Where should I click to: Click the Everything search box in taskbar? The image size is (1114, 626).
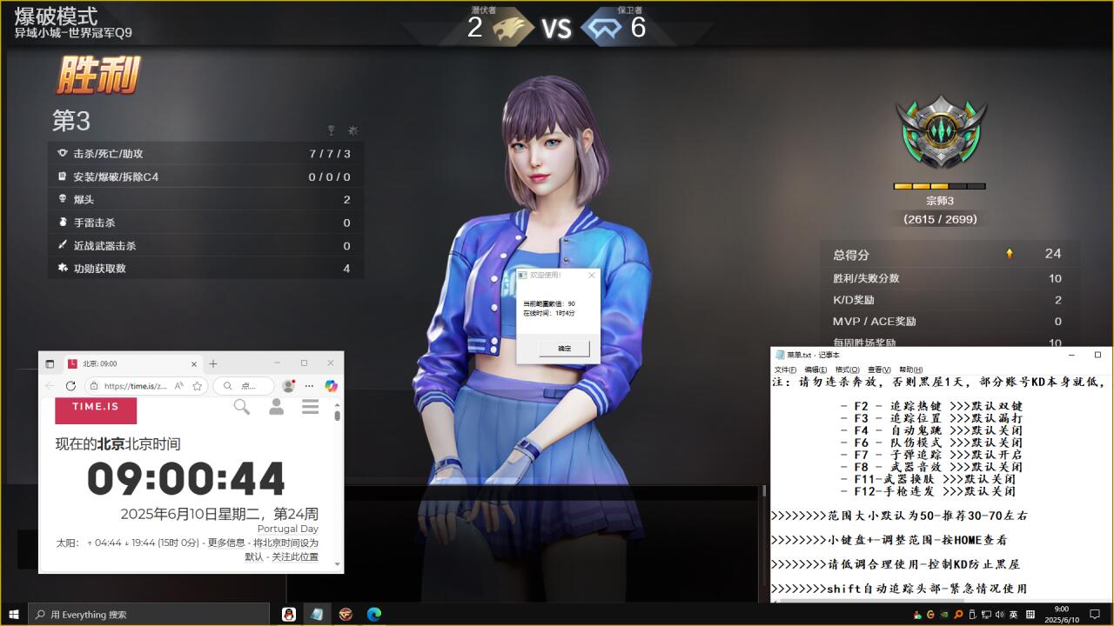149,614
